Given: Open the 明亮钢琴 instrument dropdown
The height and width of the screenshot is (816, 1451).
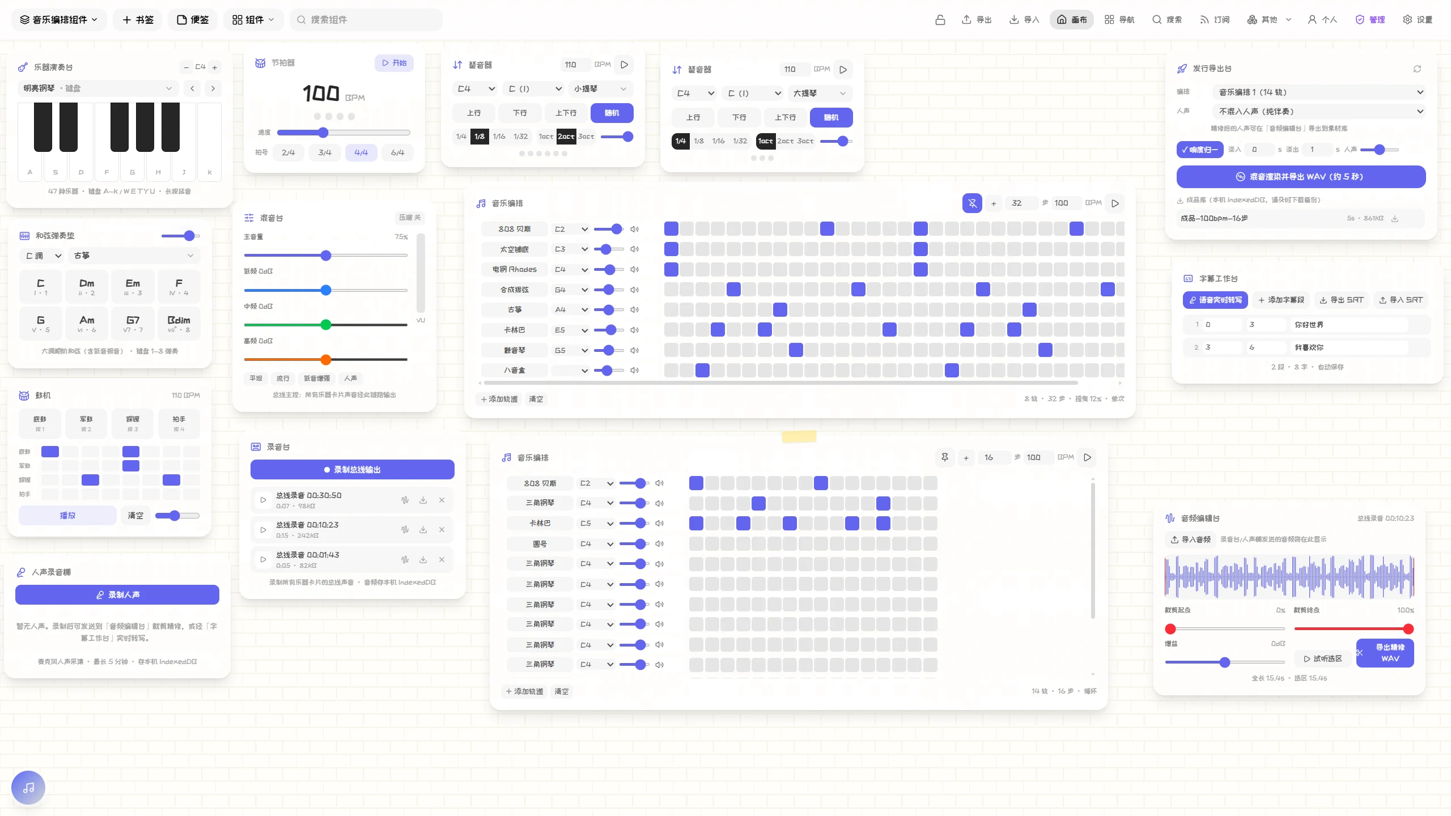Looking at the screenshot, I should coord(97,88).
